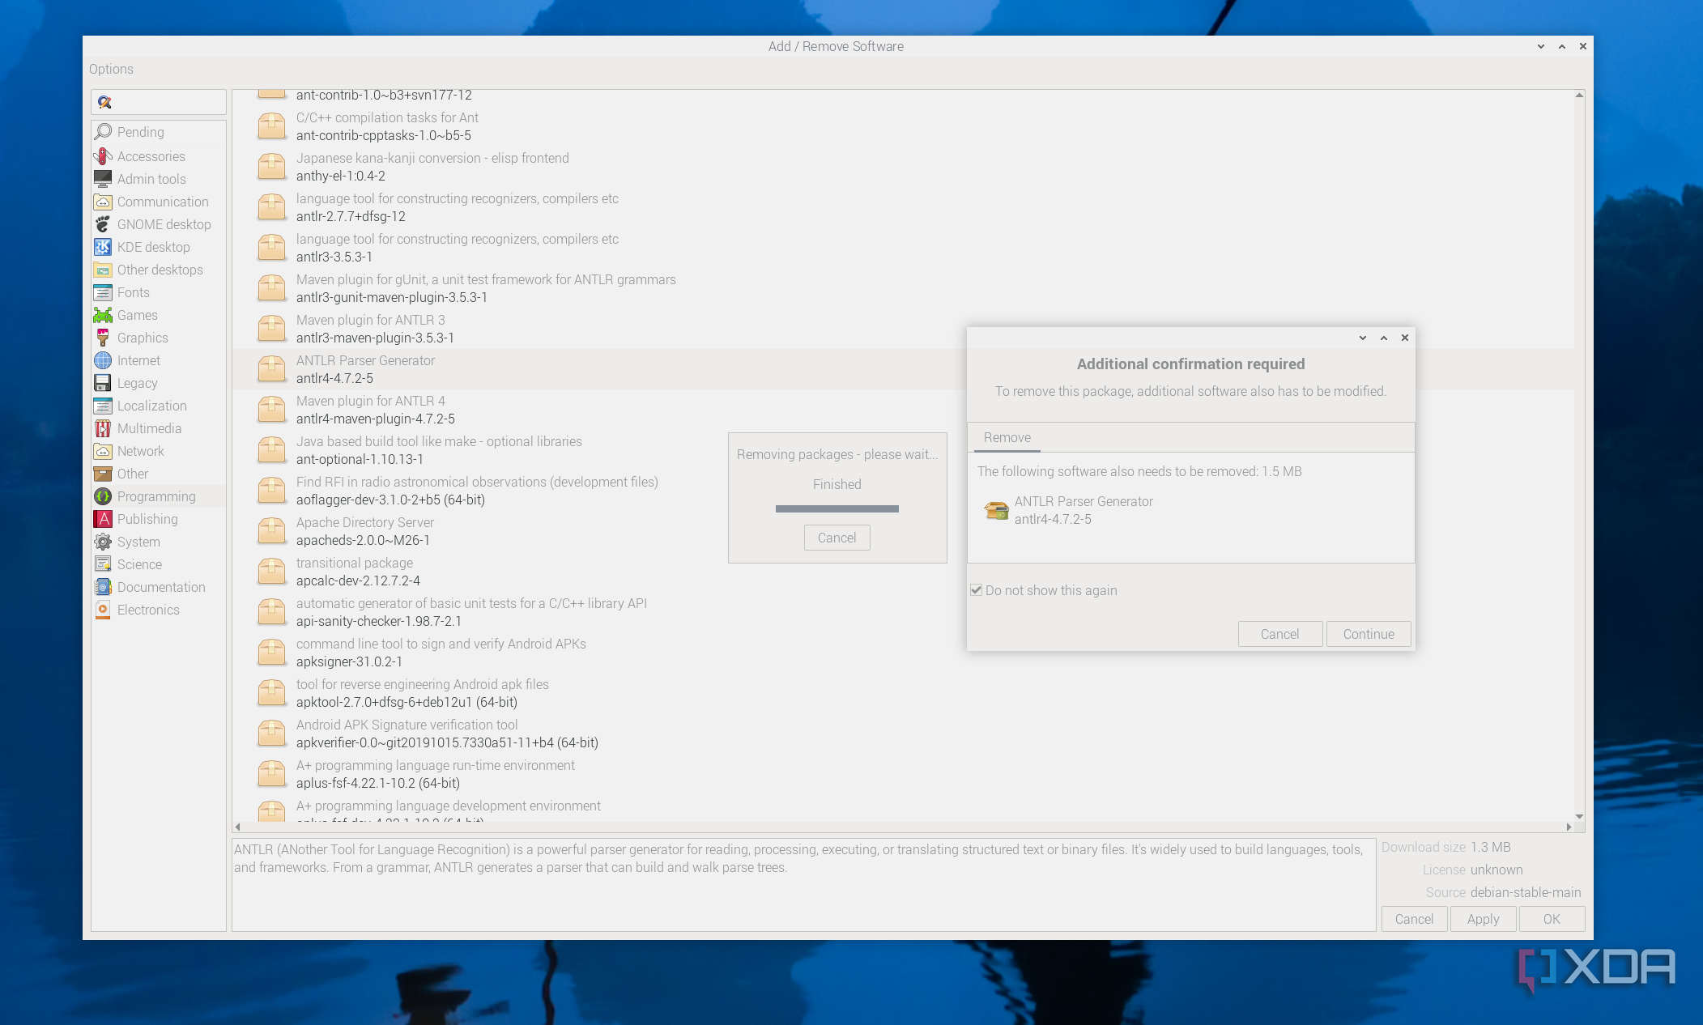Click scroll-up arrow above package list

click(x=1579, y=96)
